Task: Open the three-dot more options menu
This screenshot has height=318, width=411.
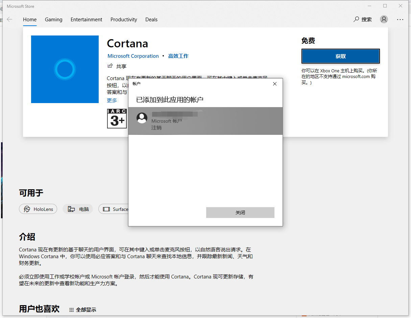Action: tap(400, 19)
